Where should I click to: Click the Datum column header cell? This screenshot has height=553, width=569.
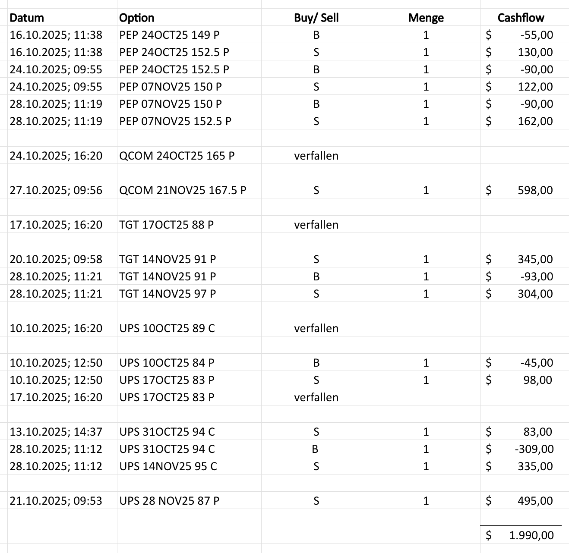pyautogui.click(x=27, y=18)
